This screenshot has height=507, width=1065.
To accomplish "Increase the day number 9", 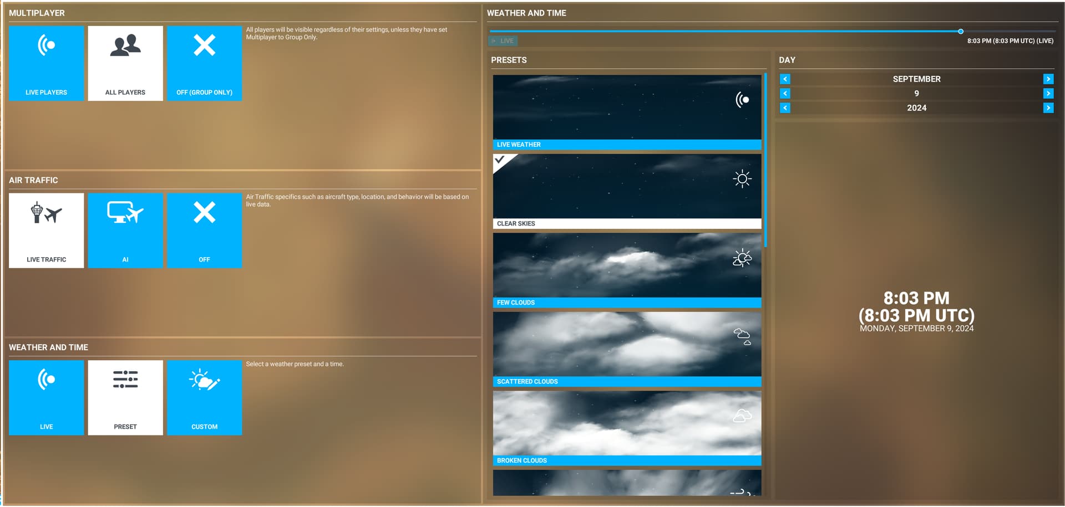I will click(x=1048, y=94).
